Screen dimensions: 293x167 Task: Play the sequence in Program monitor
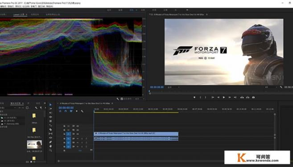(x=224, y=97)
